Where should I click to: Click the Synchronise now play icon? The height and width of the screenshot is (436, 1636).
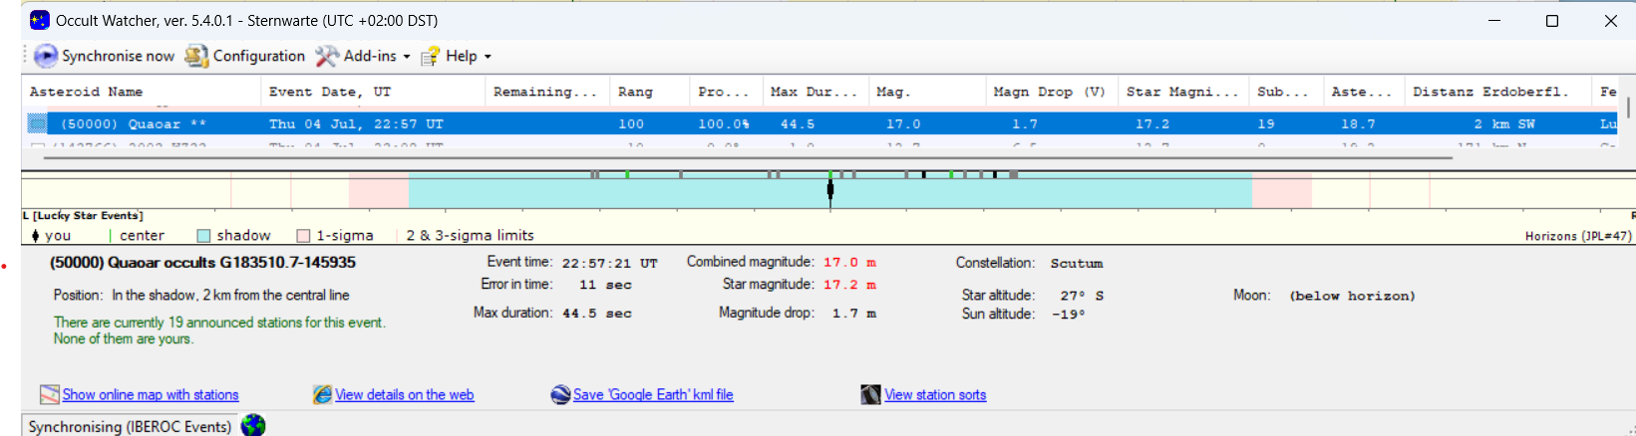coord(45,56)
